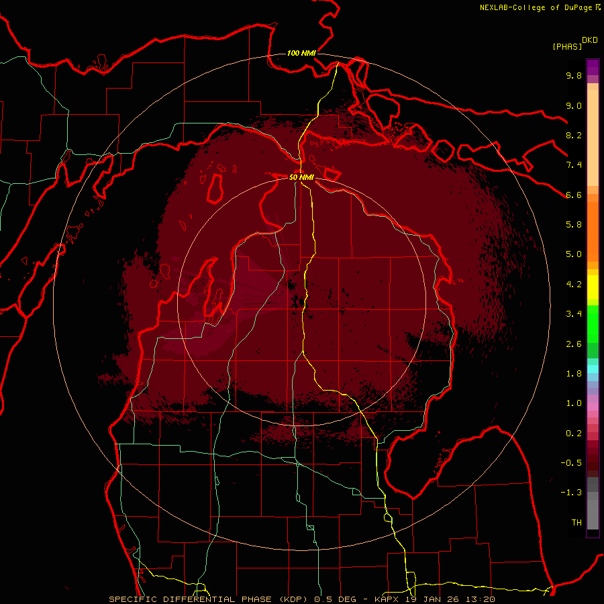Click the 1.8 scale value
Image resolution: width=604 pixels, height=604 pixels.
[x=574, y=374]
